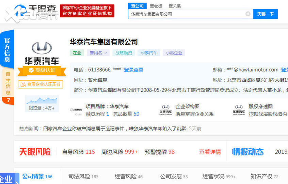Screen dimensions: 288x184
Task: Open 竞品数量 50 link
Action: tap(126, 114)
